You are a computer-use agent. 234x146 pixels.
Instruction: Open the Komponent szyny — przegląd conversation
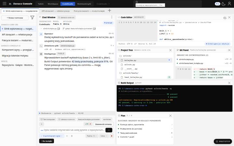click(x=18, y=50)
